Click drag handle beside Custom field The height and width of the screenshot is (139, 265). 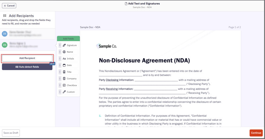60,92
